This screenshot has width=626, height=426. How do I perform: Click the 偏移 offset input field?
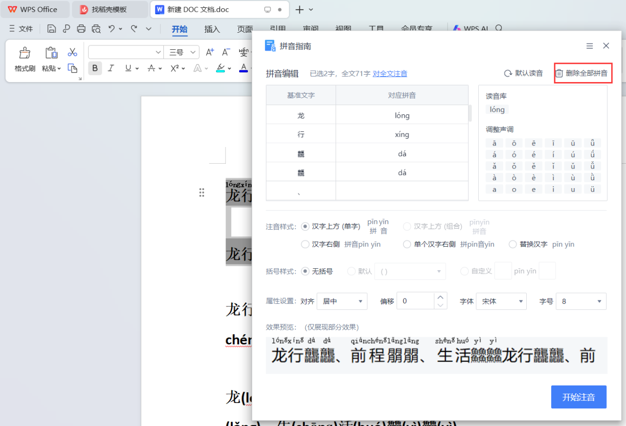pos(415,301)
